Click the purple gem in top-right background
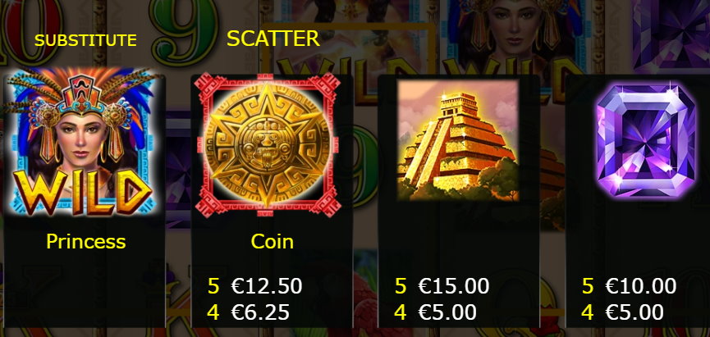The height and width of the screenshot is (337, 710). point(670,34)
